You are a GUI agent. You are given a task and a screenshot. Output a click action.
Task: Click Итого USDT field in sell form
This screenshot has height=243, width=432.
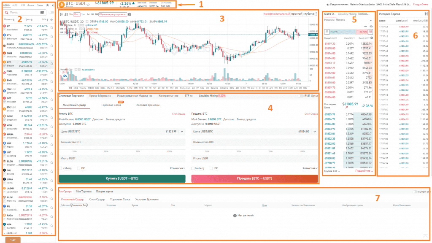[254, 159]
